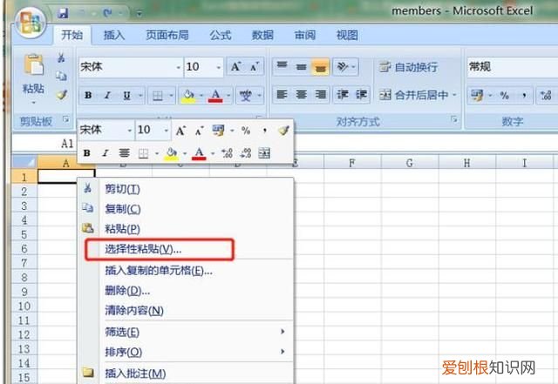558x384 pixels.
Task: Open the 对齐方式 dialog launcher
Action: tap(454, 119)
